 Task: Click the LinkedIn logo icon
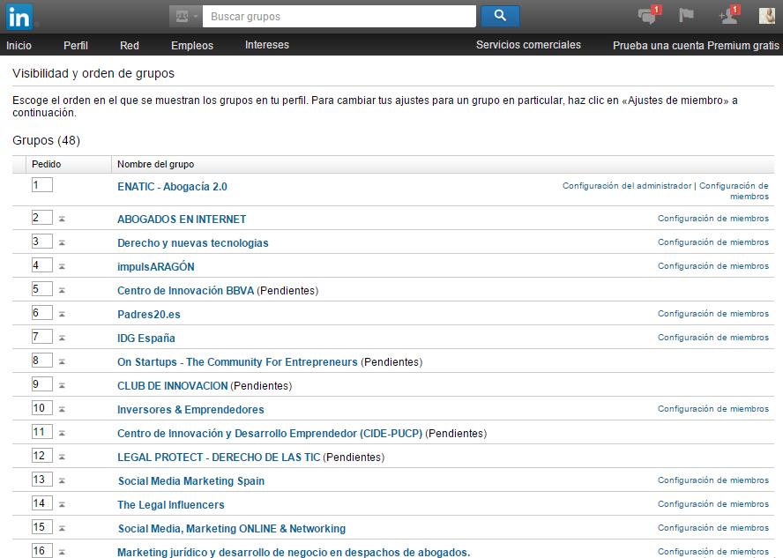point(20,16)
